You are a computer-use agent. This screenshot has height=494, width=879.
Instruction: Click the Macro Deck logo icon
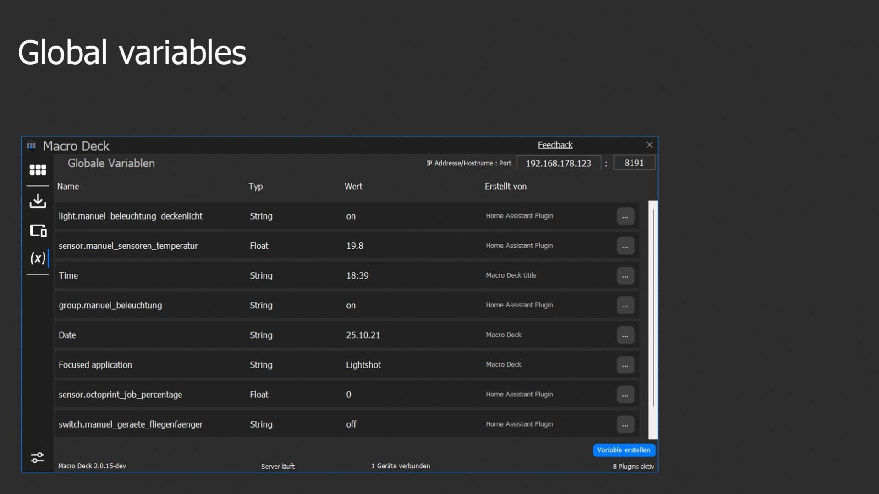(31, 146)
